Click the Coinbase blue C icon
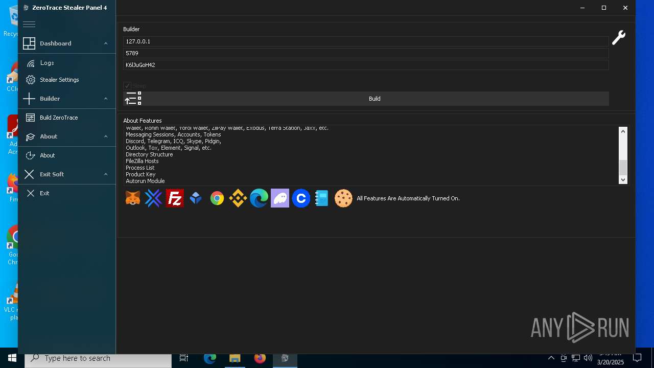Image resolution: width=654 pixels, height=368 pixels. [x=301, y=198]
